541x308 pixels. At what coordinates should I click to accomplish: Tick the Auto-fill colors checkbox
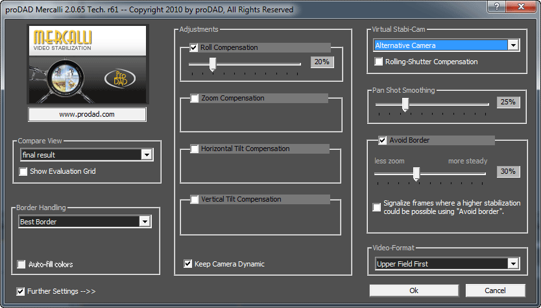pos(21,265)
